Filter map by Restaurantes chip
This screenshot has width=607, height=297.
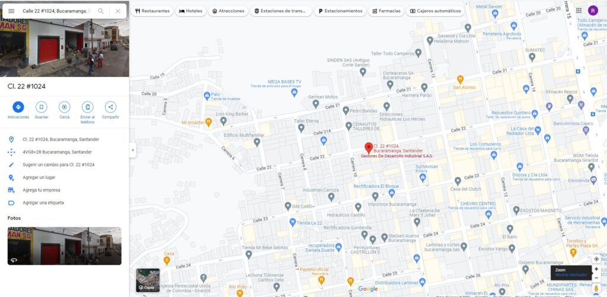click(x=152, y=11)
